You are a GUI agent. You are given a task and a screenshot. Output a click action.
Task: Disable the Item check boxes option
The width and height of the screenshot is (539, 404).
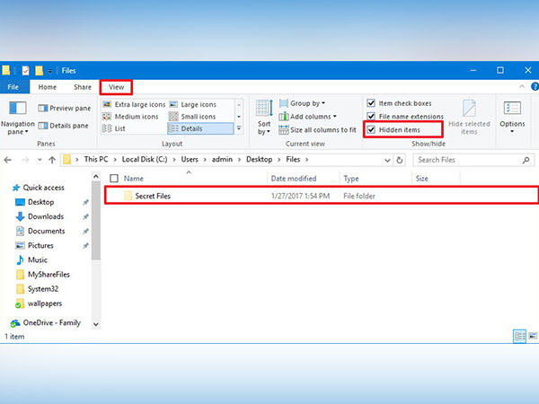click(x=371, y=103)
